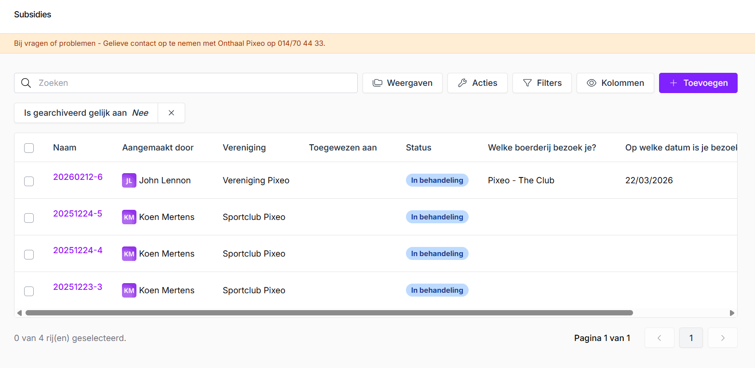Click left arrow of horizontal scrollbar

point(19,313)
